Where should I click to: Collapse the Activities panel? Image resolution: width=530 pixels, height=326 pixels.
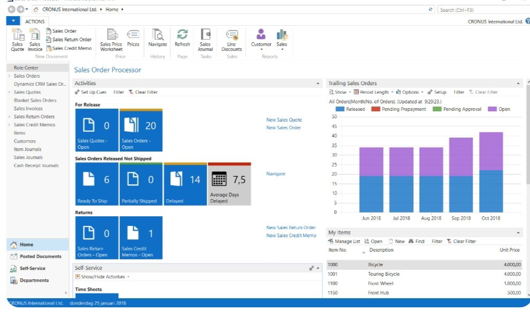pos(318,84)
